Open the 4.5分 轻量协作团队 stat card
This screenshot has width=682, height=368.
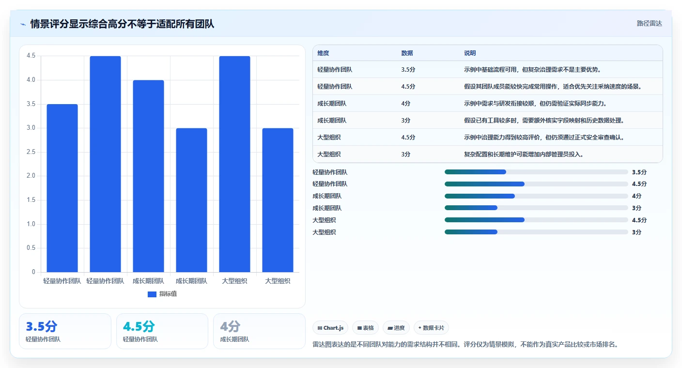tap(162, 331)
